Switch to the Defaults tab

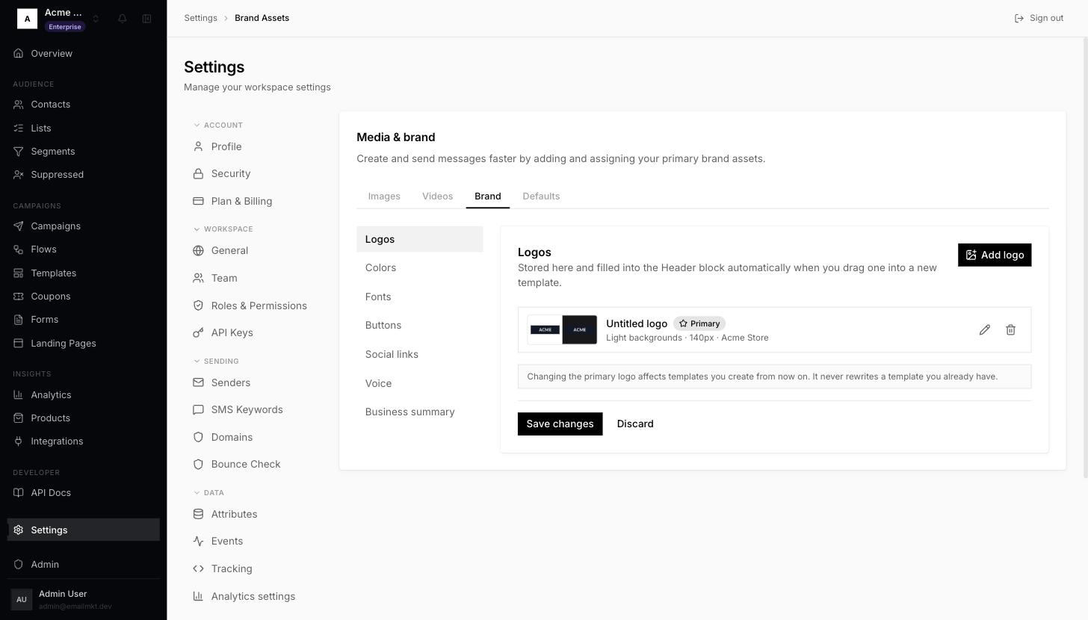coord(541,196)
